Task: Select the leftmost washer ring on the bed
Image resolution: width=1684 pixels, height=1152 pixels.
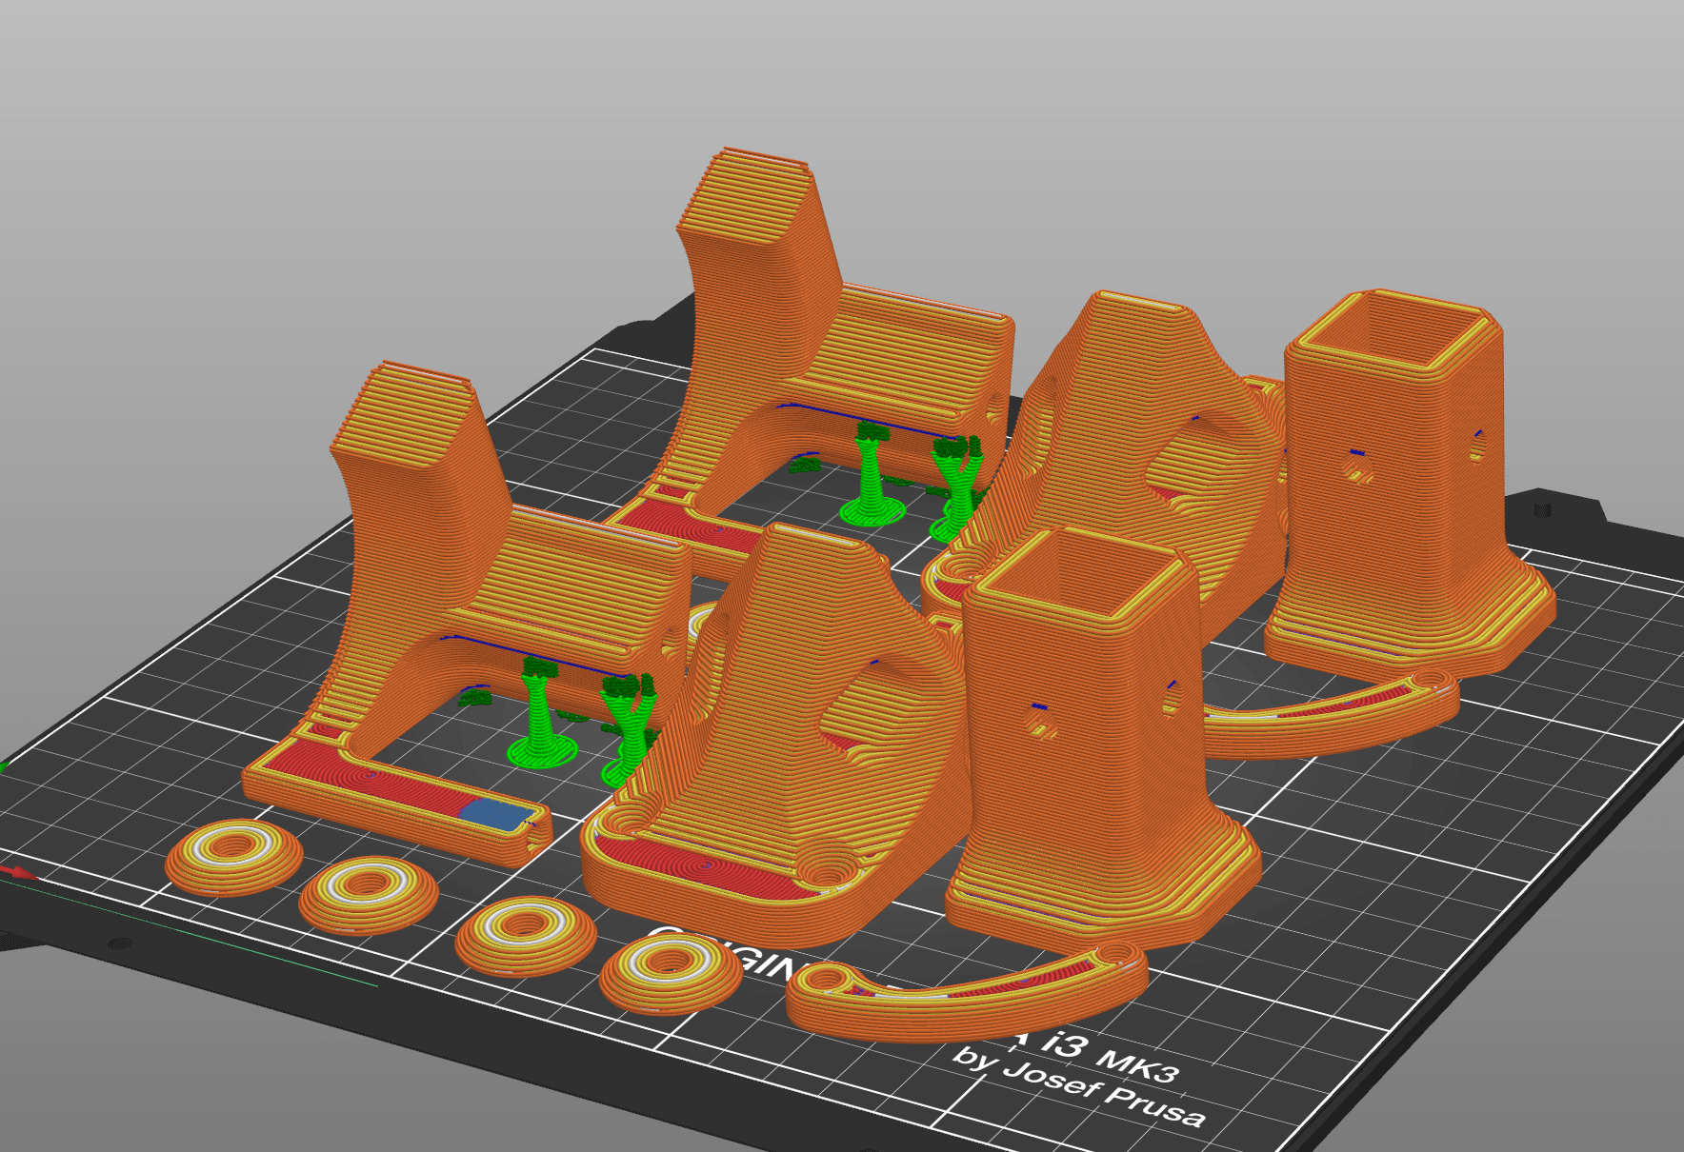Action: click(234, 856)
